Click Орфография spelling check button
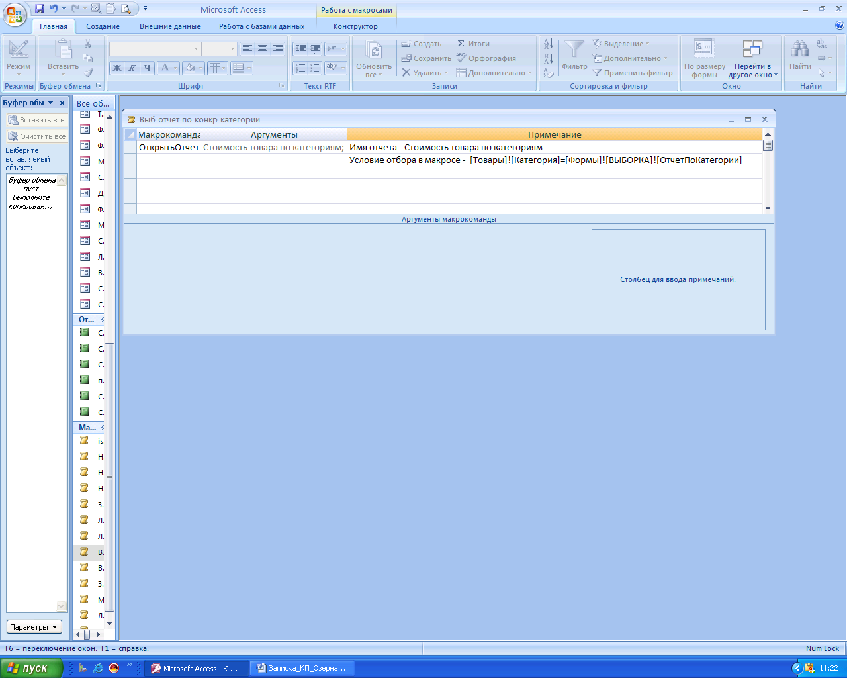Screen dimensions: 847x678 click(486, 58)
